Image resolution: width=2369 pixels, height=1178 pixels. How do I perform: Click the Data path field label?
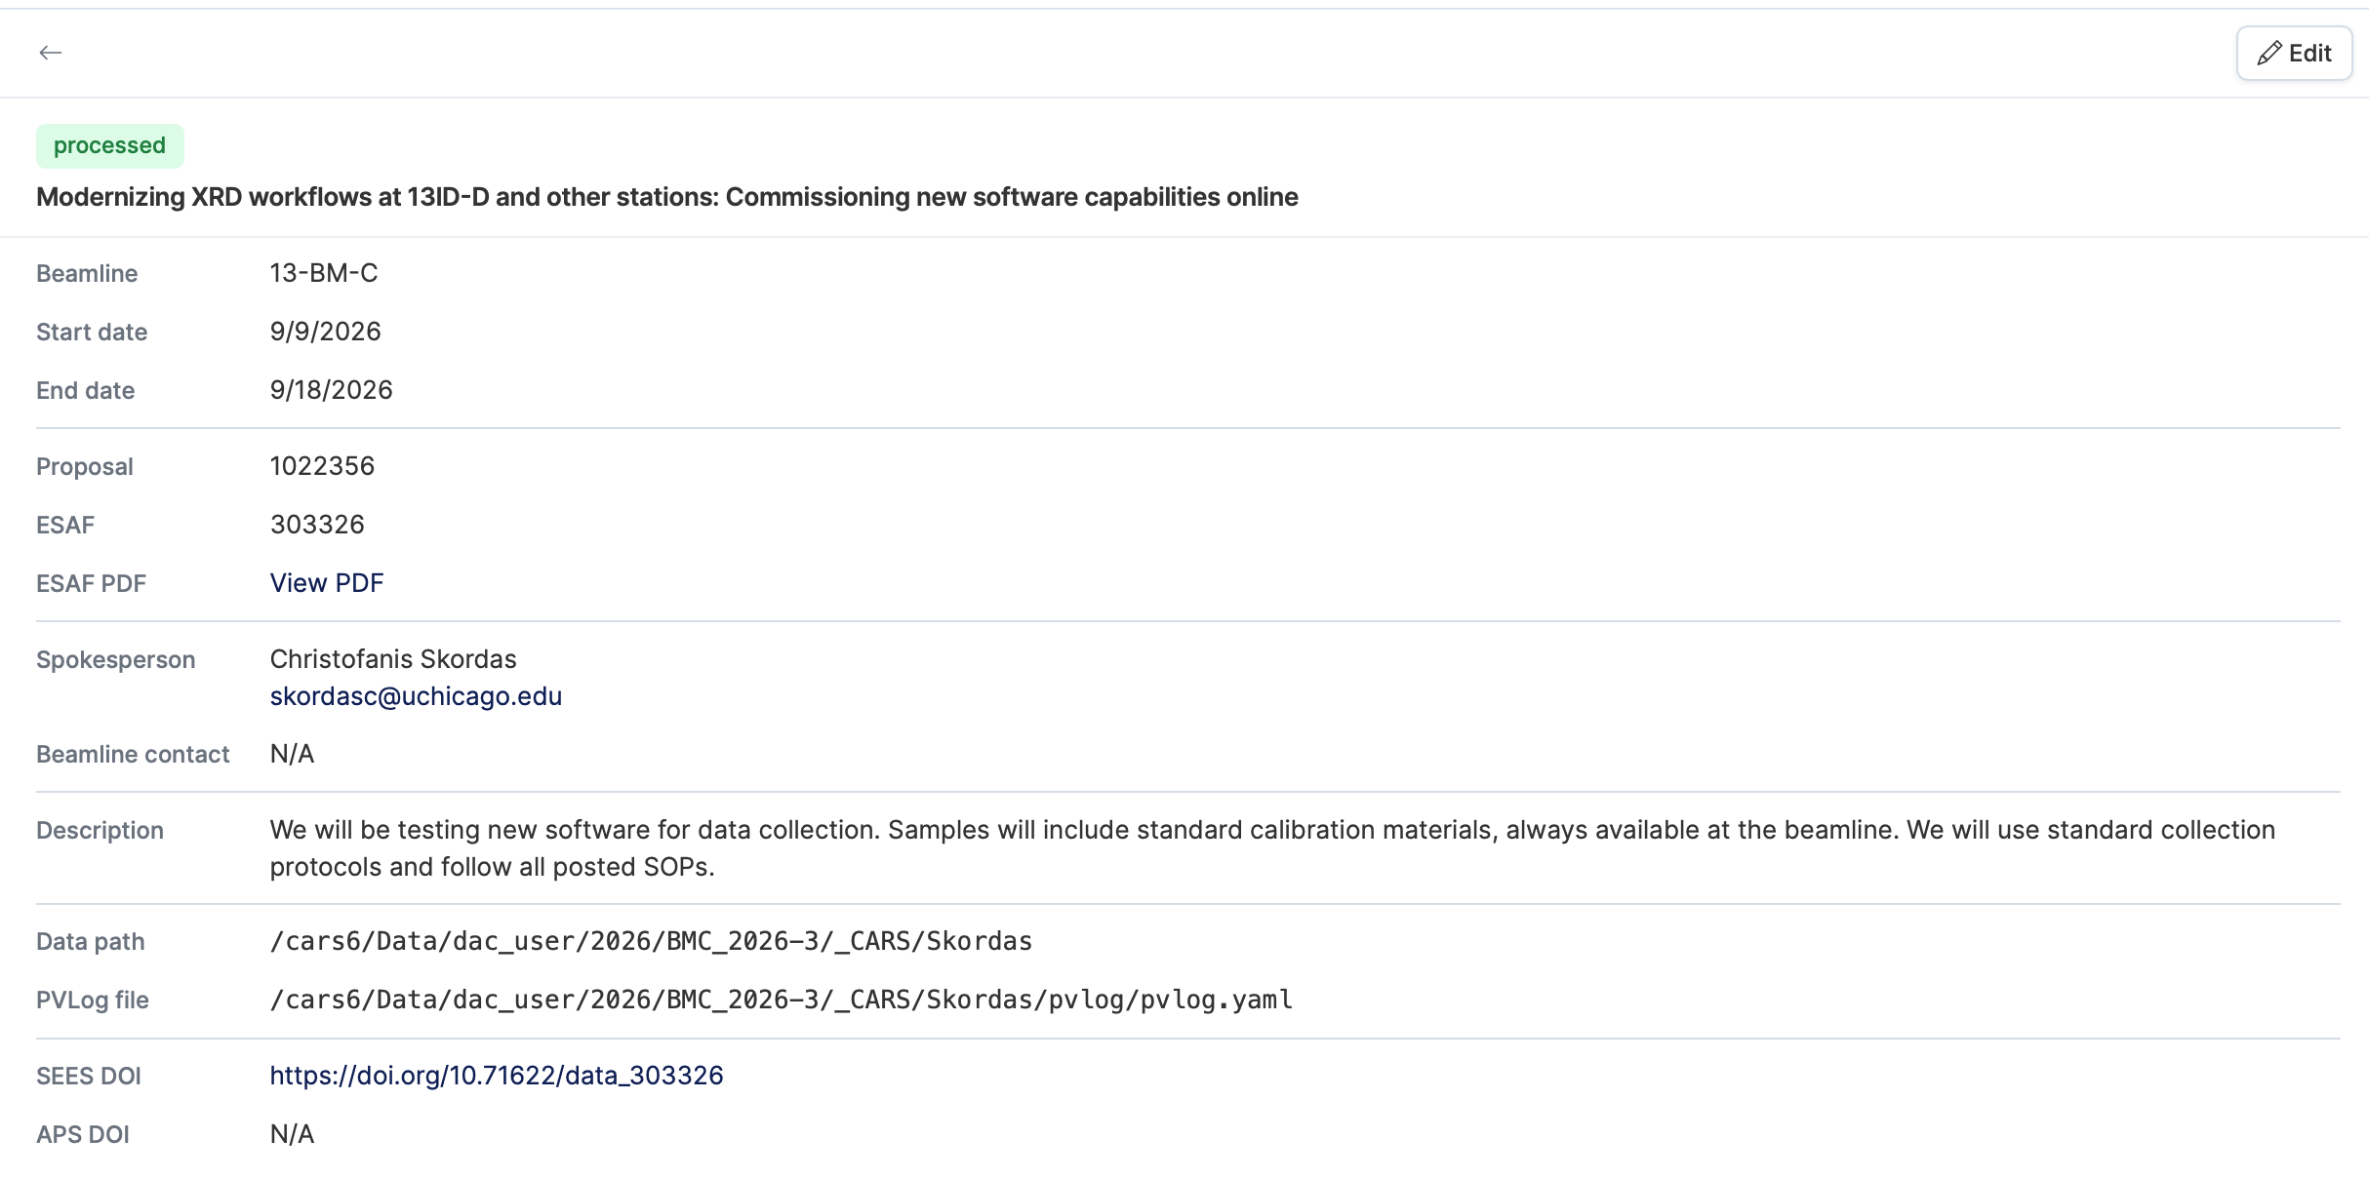(x=91, y=941)
